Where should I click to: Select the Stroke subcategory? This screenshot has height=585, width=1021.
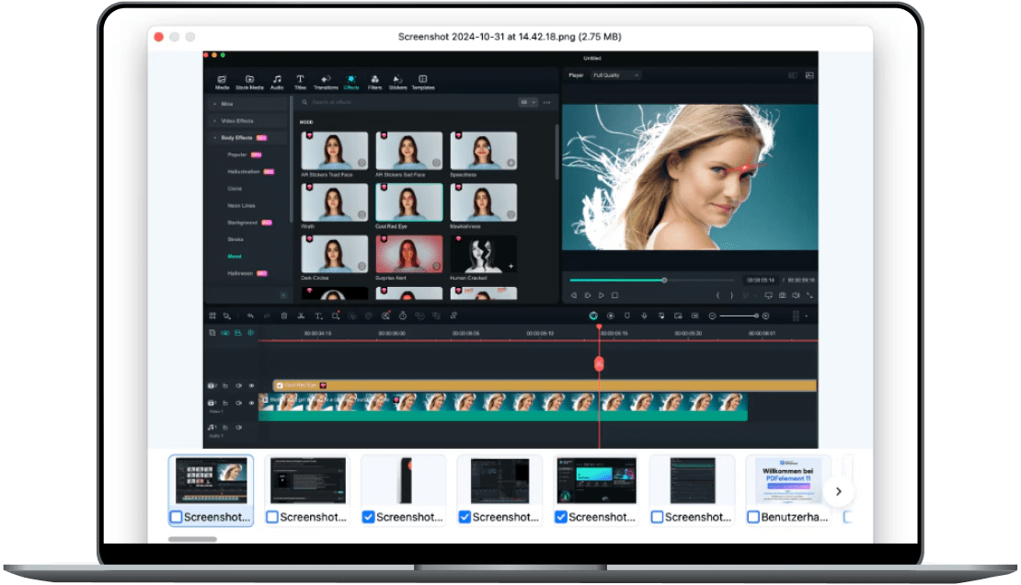[235, 239]
